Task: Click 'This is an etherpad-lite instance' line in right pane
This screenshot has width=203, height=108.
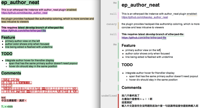Action: click(x=159, y=14)
